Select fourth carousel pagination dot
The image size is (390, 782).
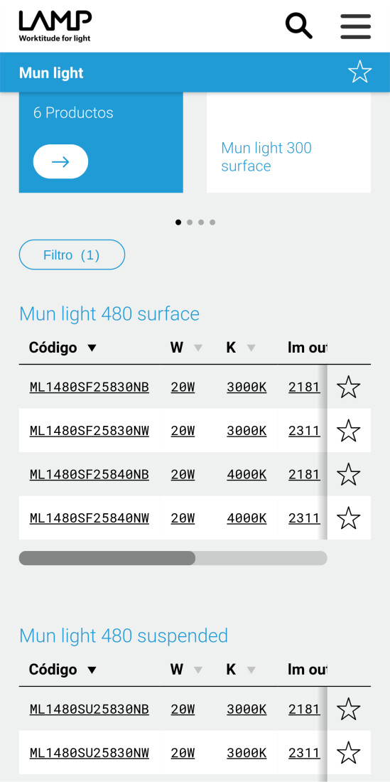(212, 223)
